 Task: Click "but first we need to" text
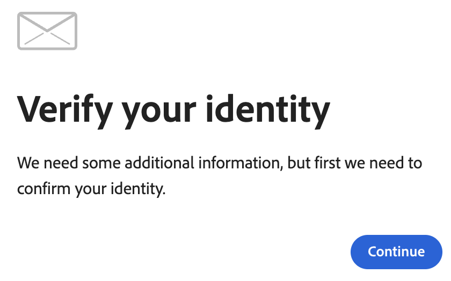point(355,162)
